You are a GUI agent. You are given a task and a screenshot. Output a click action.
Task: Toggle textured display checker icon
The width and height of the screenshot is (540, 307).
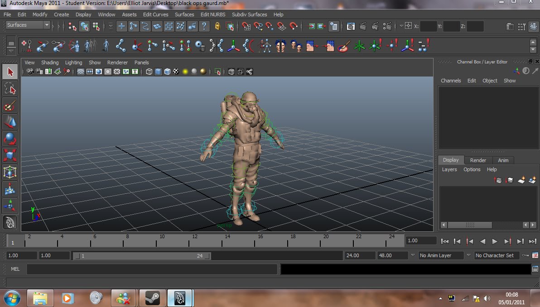[176, 72]
